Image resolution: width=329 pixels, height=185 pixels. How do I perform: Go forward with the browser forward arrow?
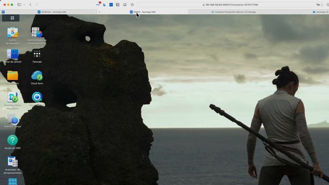click(36, 5)
